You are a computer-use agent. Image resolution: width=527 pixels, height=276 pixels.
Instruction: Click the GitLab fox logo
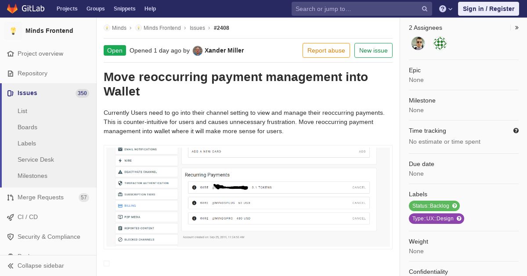pos(12,9)
